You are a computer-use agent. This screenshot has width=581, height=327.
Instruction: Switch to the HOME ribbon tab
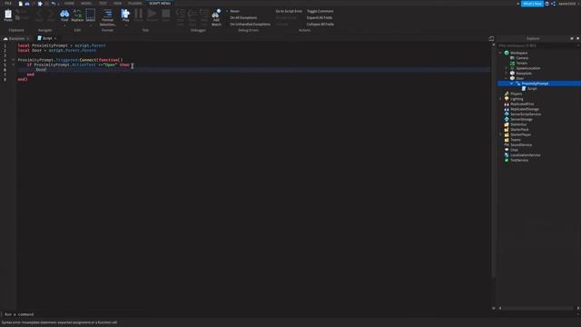coord(69,4)
